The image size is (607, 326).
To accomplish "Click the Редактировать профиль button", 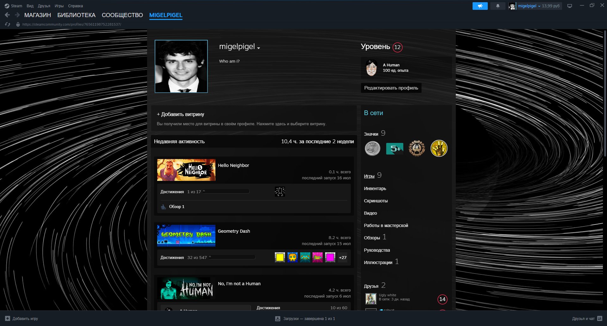I will coord(391,88).
